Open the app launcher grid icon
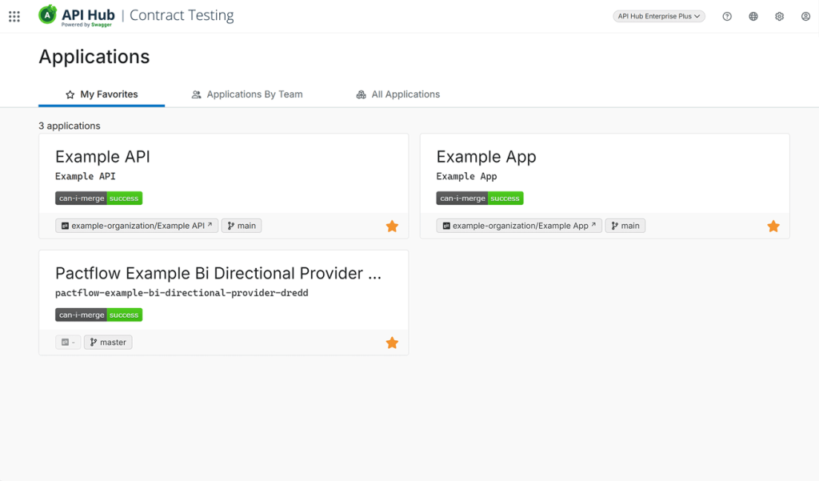Image resolution: width=819 pixels, height=481 pixels. coord(14,17)
